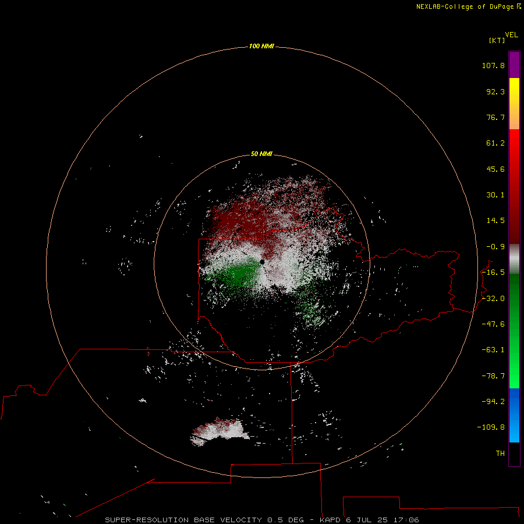This screenshot has height=524, width=524.
Task: Click the TH legend label
Action: pyautogui.click(x=500, y=454)
